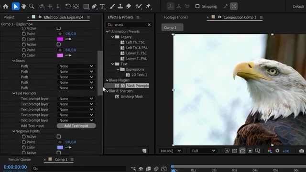Open the blue Negative Points color swatch
The height and width of the screenshot is (172, 306).
click(x=60, y=148)
